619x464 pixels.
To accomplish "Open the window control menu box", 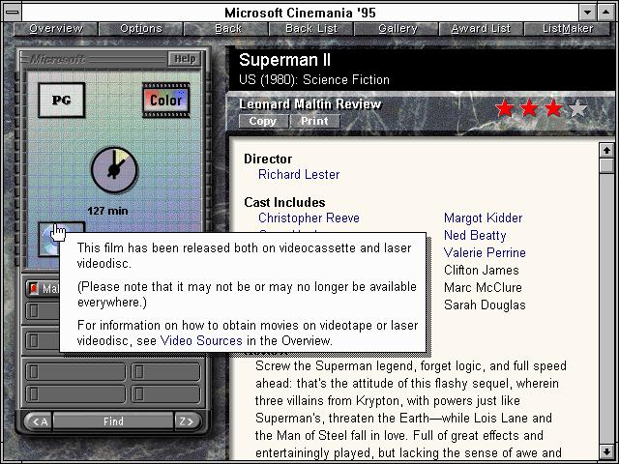I will pos(13,13).
